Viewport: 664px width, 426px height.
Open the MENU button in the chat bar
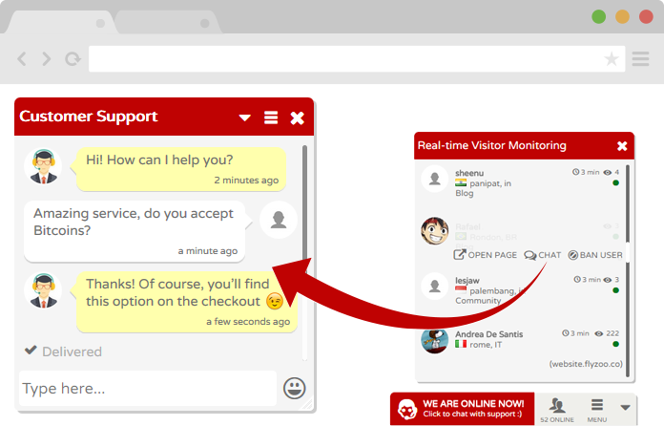597,411
